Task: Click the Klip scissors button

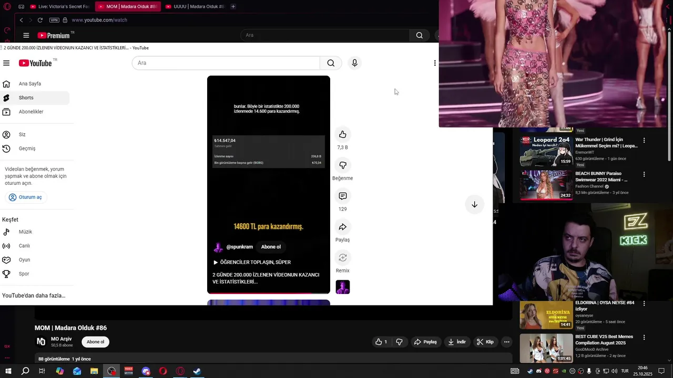Action: [x=485, y=342]
